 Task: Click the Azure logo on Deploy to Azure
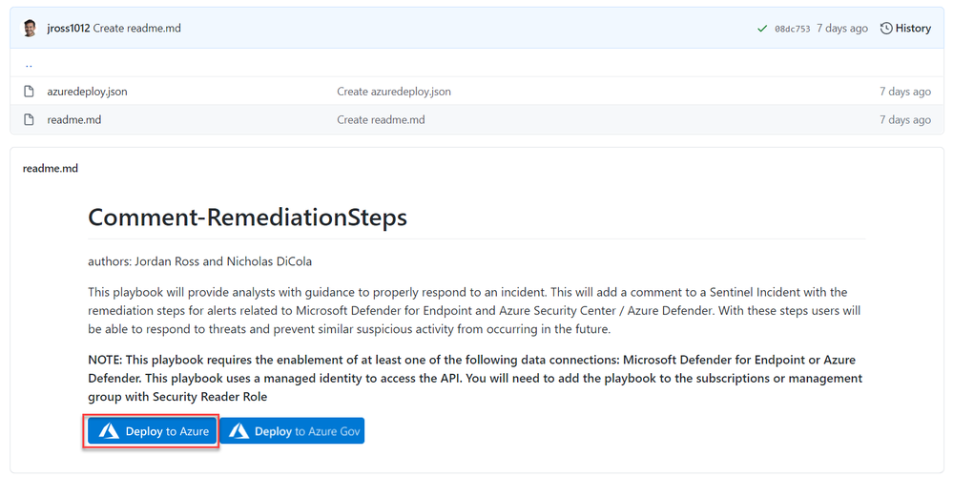tap(109, 431)
